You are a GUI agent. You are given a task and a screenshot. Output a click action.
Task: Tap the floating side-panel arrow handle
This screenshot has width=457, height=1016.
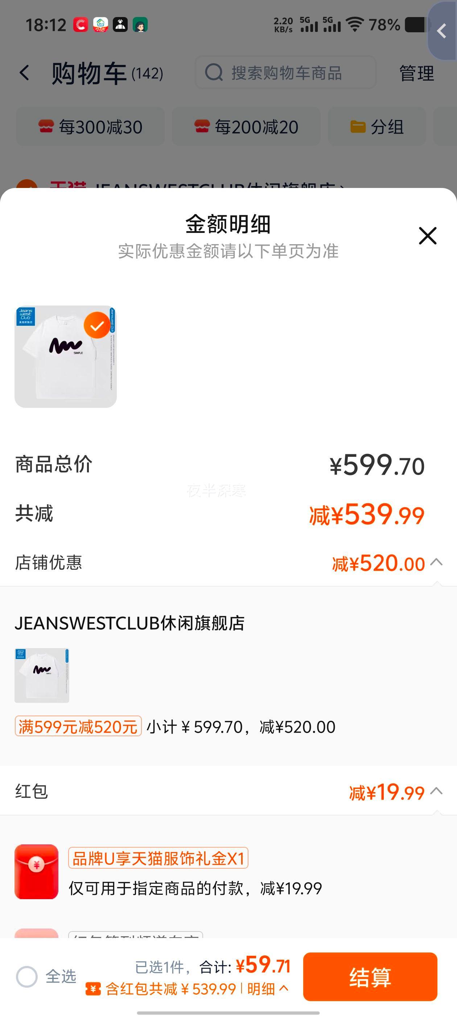click(442, 31)
